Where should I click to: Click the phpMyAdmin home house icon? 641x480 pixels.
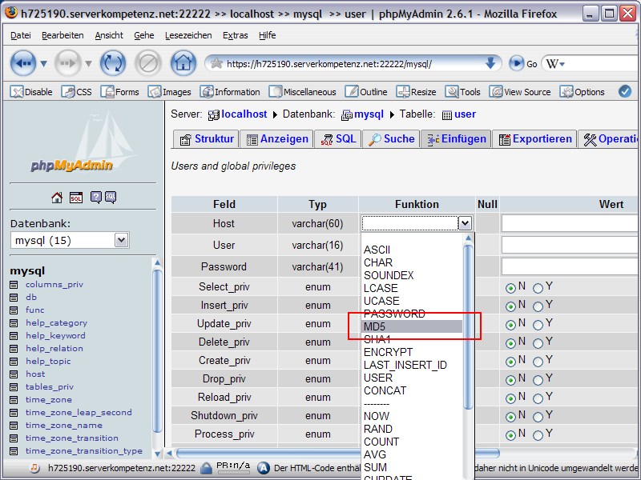(x=57, y=198)
